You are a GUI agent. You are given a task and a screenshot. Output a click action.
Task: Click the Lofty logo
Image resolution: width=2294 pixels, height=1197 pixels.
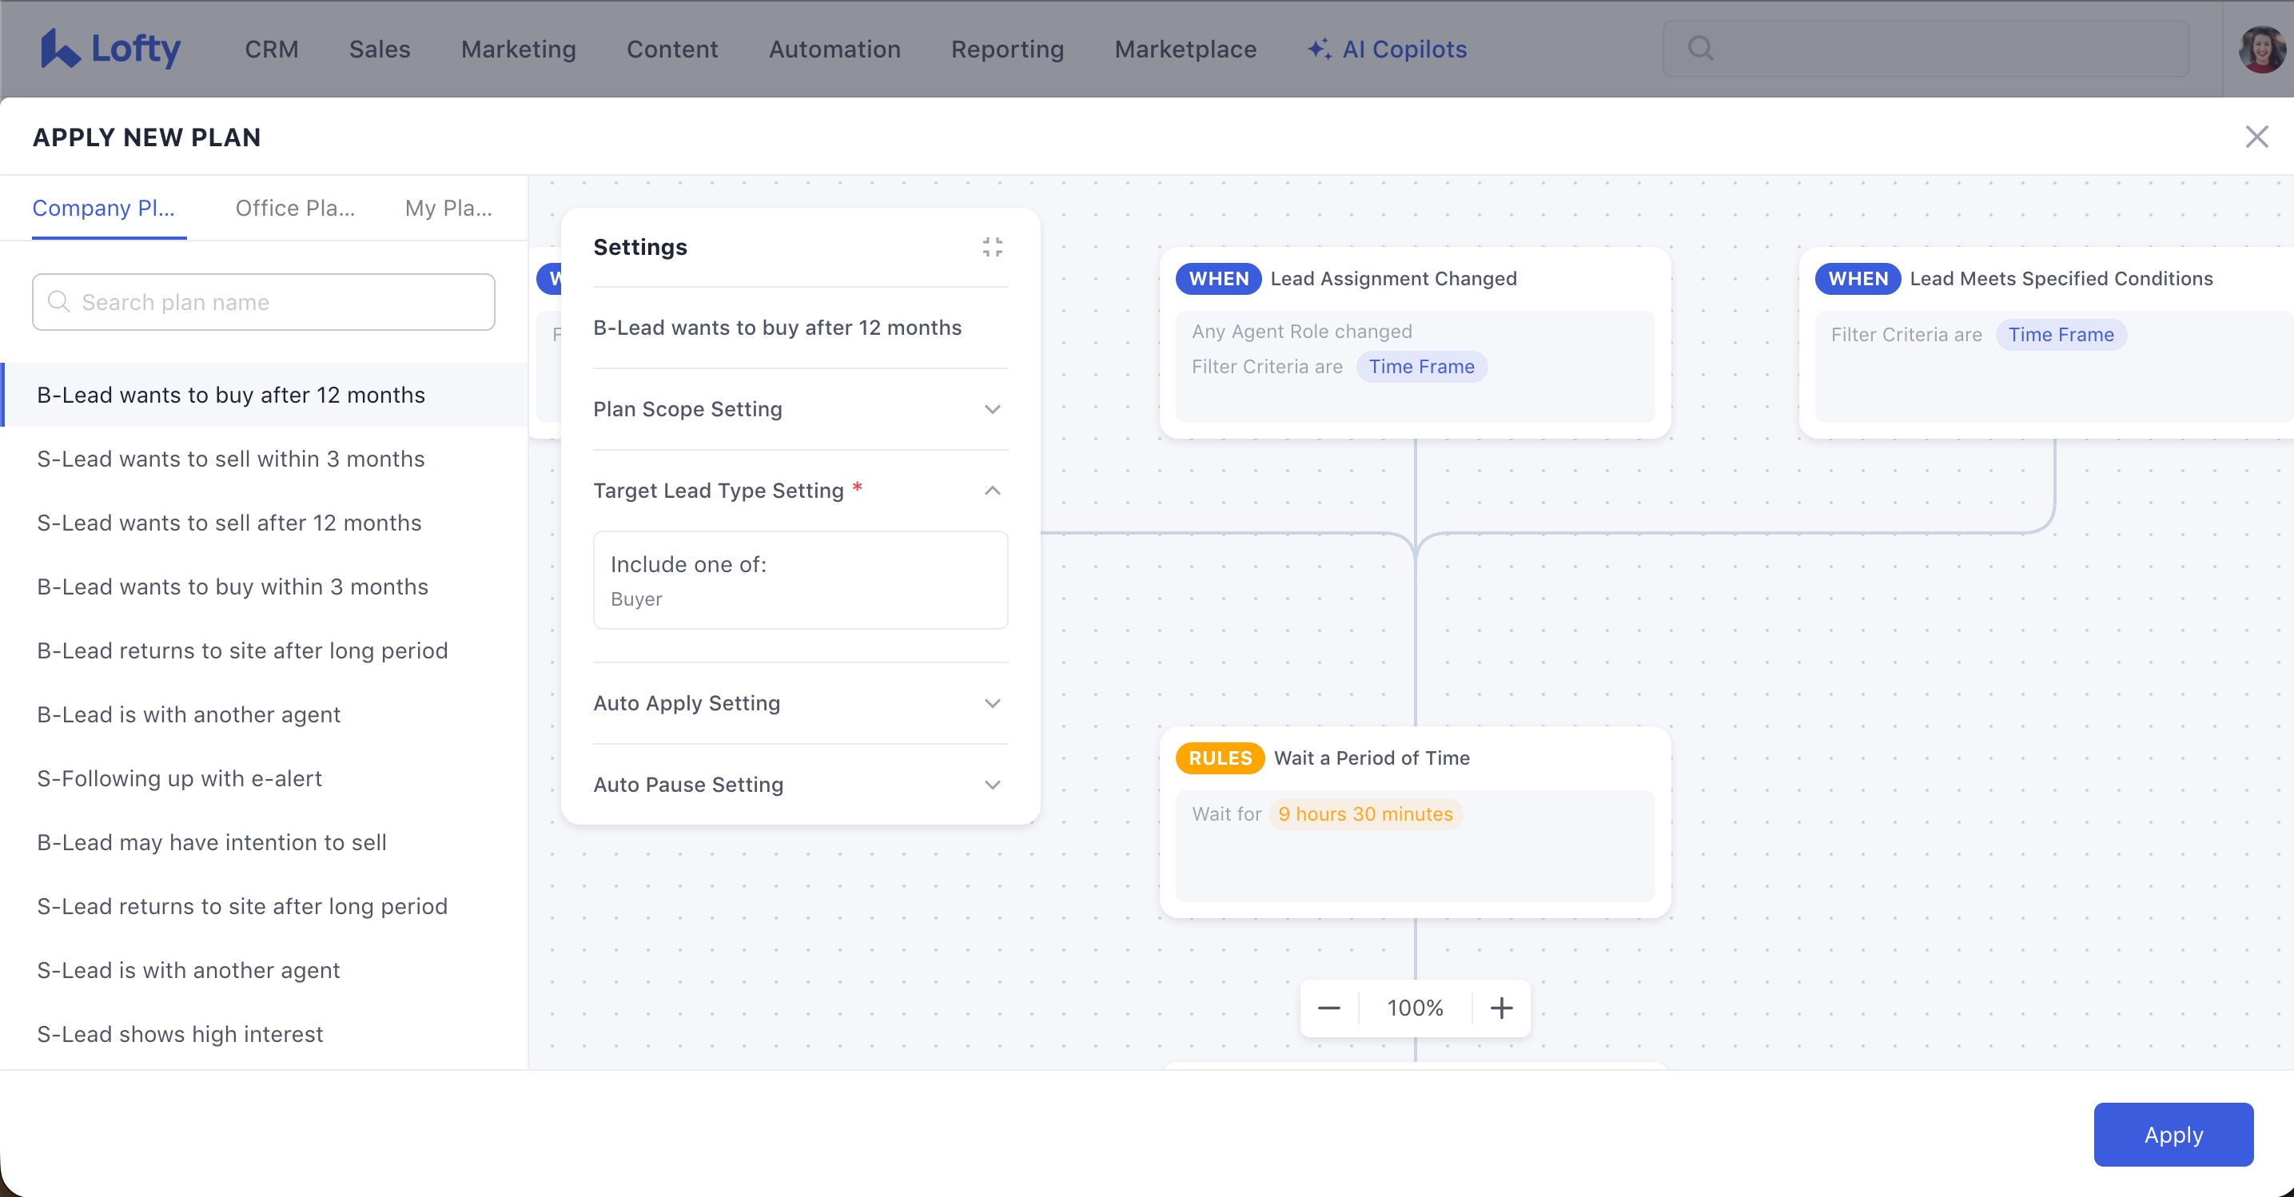(x=110, y=49)
